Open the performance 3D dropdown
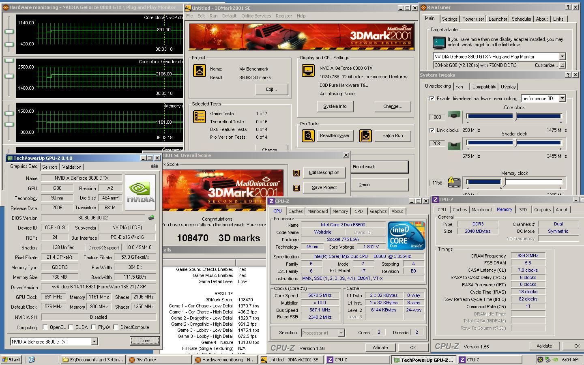584x365 pixels. pyautogui.click(x=562, y=99)
